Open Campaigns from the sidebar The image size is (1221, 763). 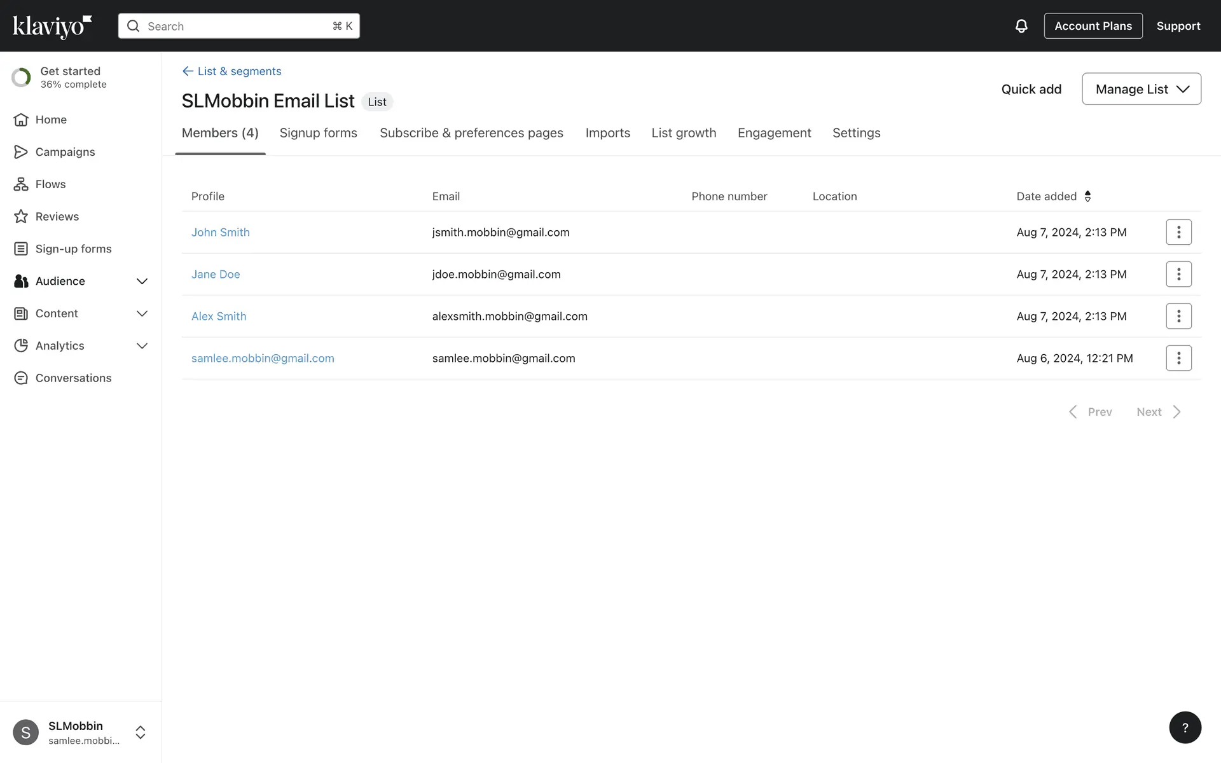pos(65,152)
